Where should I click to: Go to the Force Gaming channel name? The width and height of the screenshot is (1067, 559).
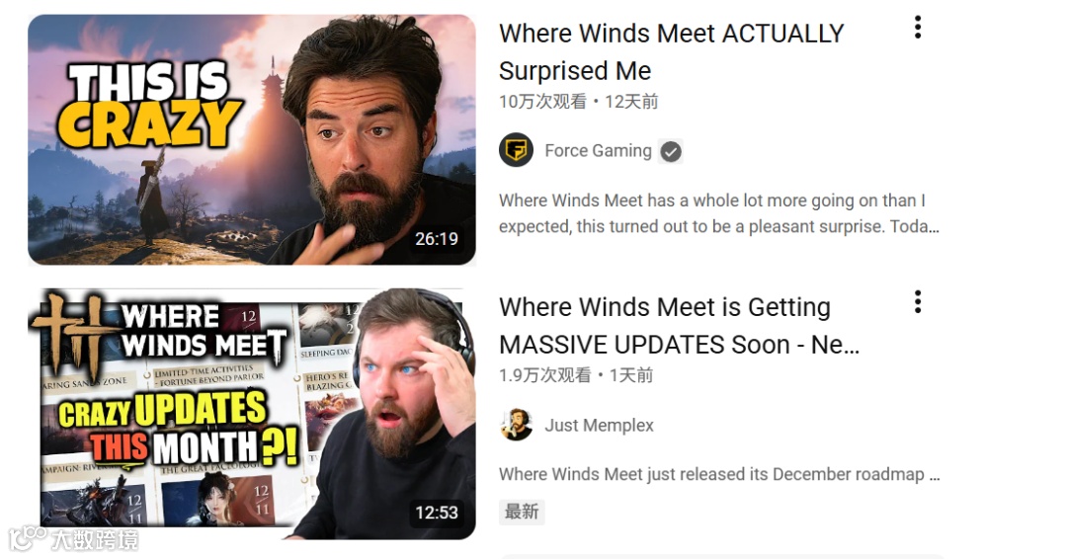[598, 150]
